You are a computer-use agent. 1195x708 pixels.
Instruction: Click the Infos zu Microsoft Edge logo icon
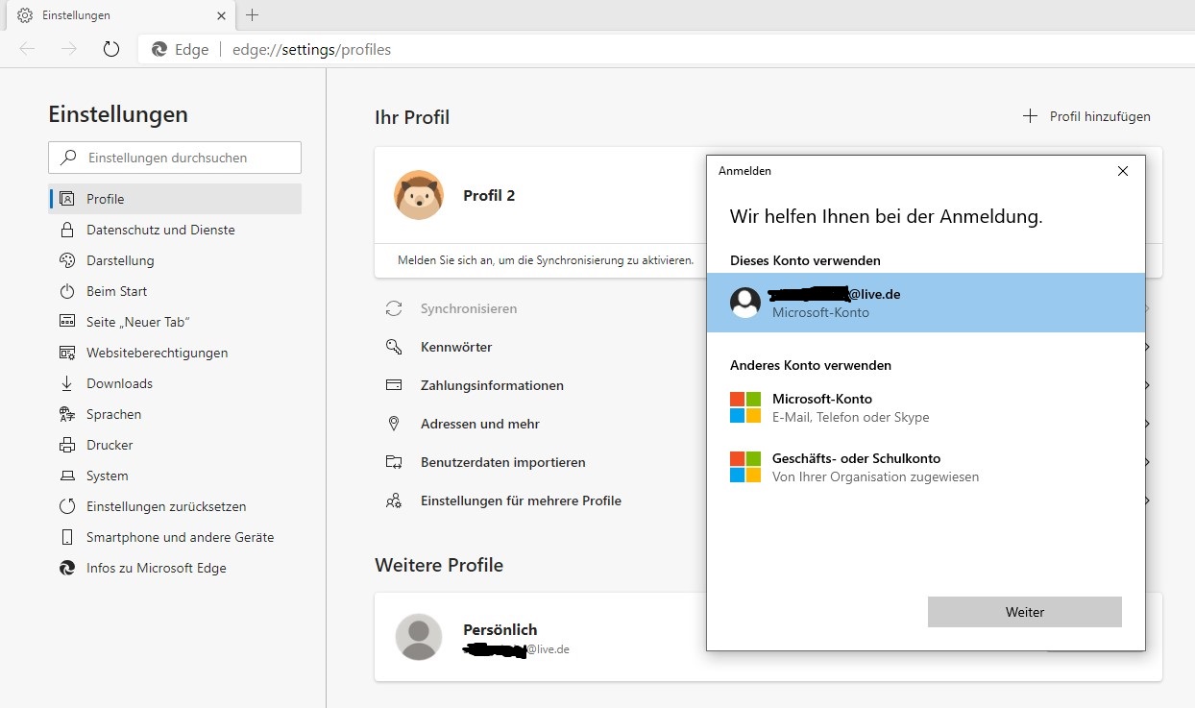67,568
